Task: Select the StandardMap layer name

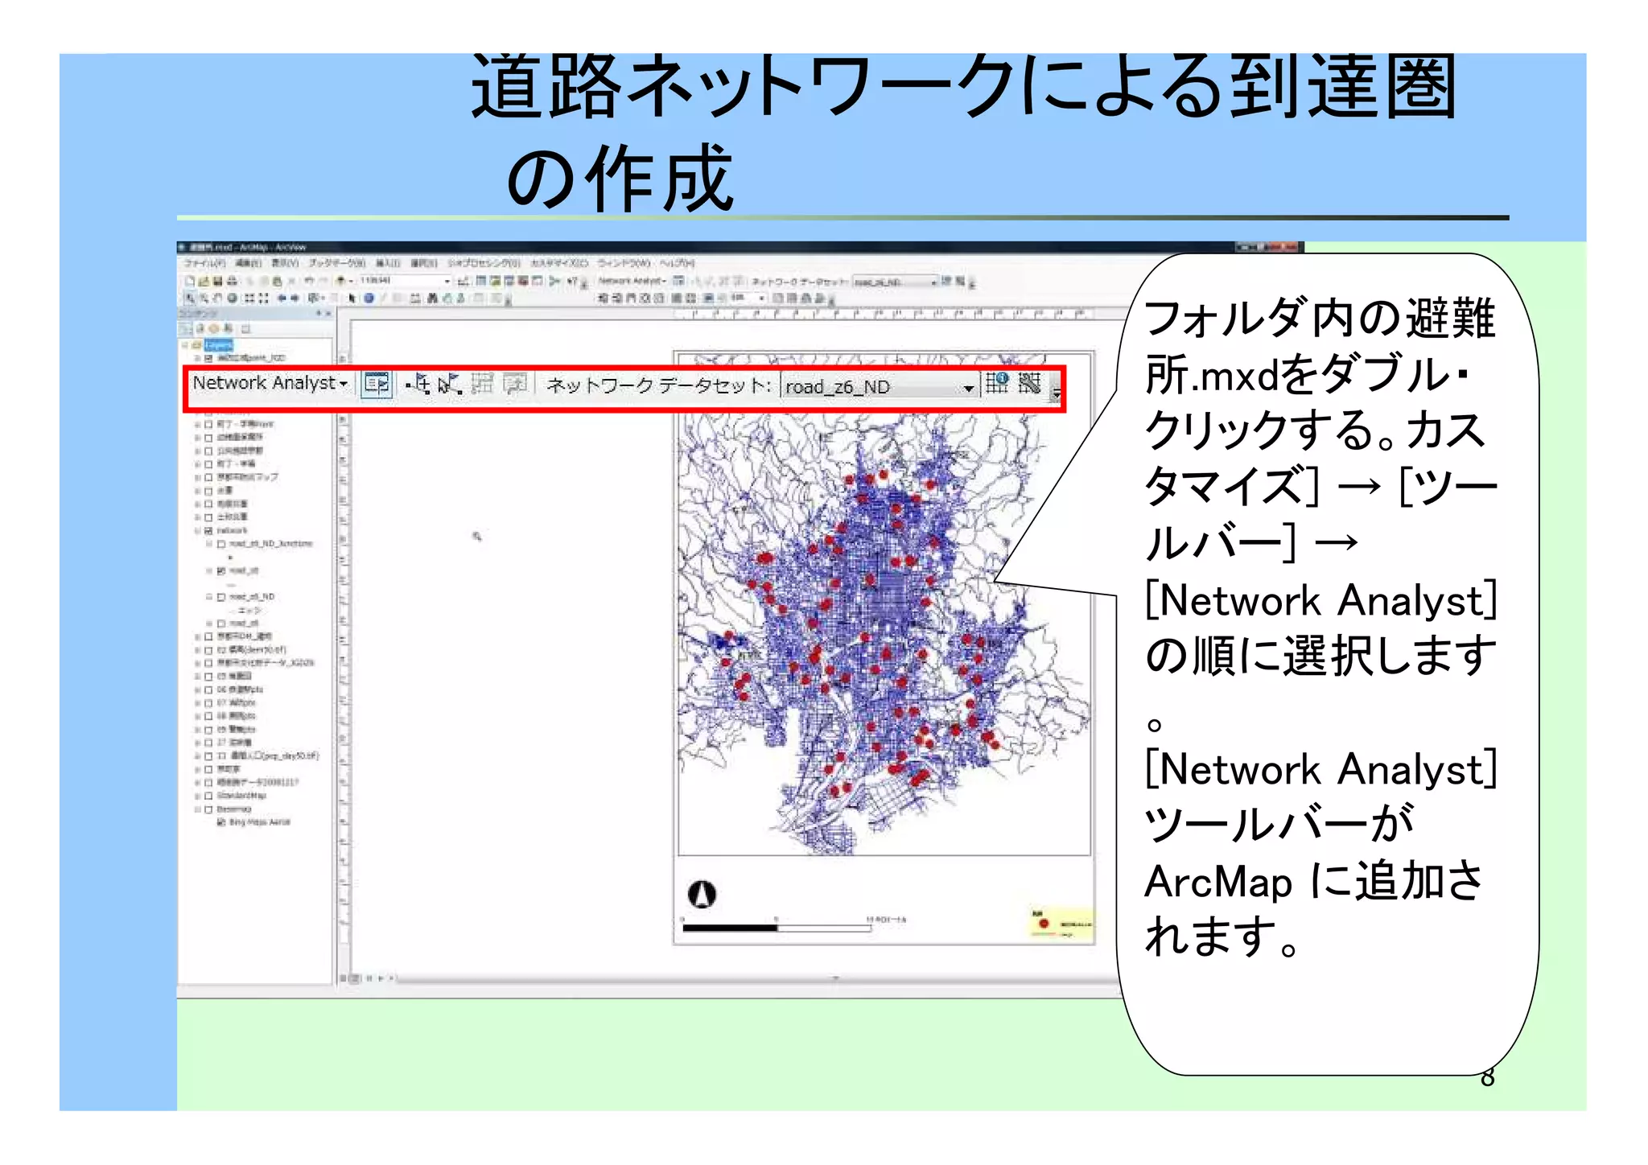Action: (241, 796)
